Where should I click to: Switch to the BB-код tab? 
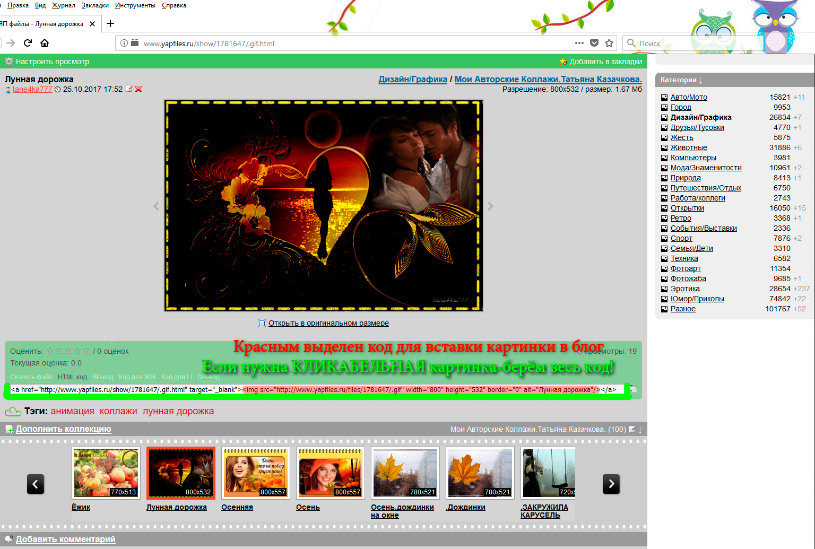tap(103, 377)
